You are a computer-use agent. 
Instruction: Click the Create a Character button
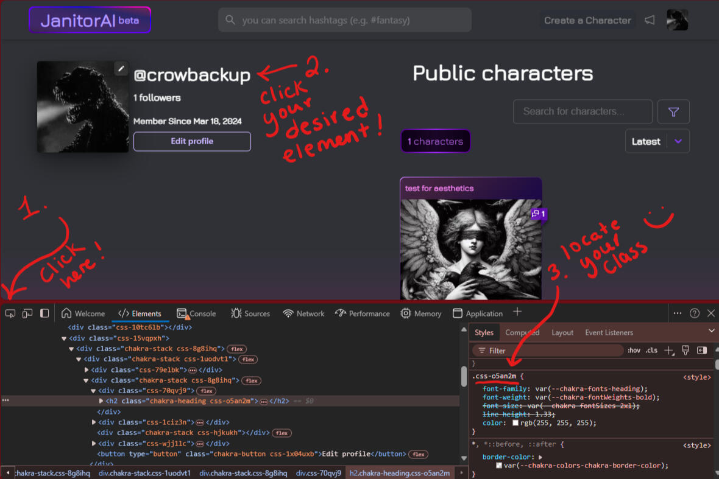click(x=587, y=19)
